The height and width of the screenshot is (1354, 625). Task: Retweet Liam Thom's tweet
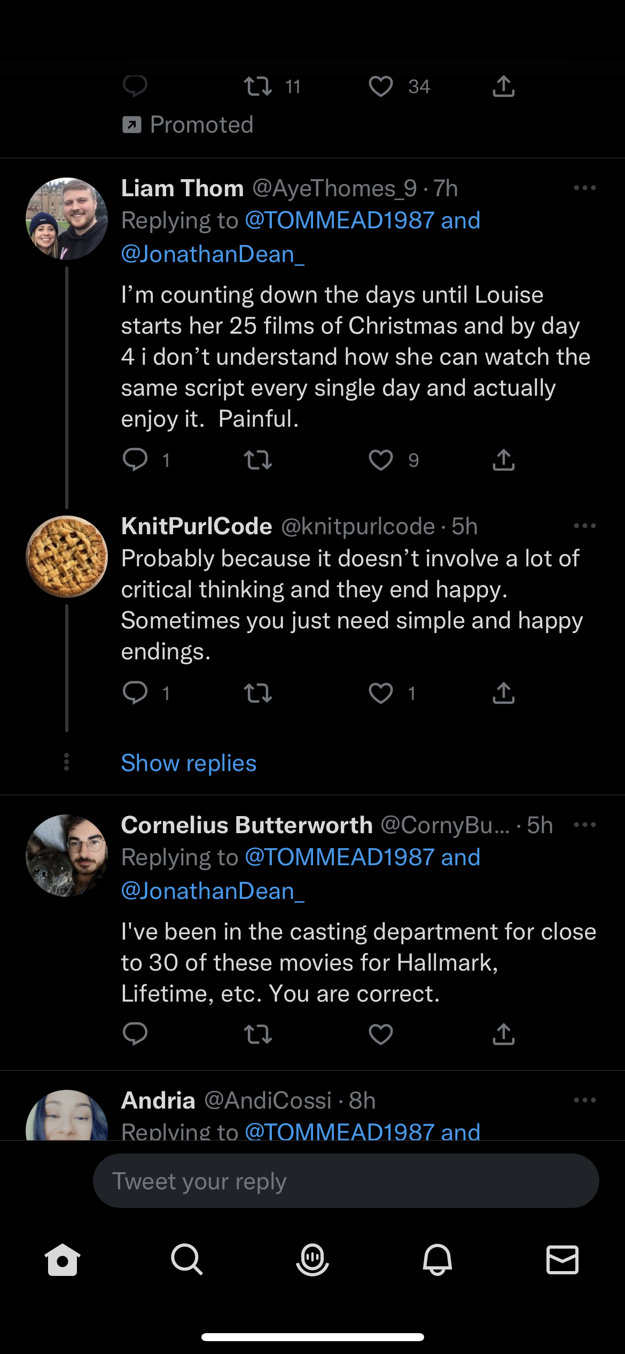click(x=258, y=460)
